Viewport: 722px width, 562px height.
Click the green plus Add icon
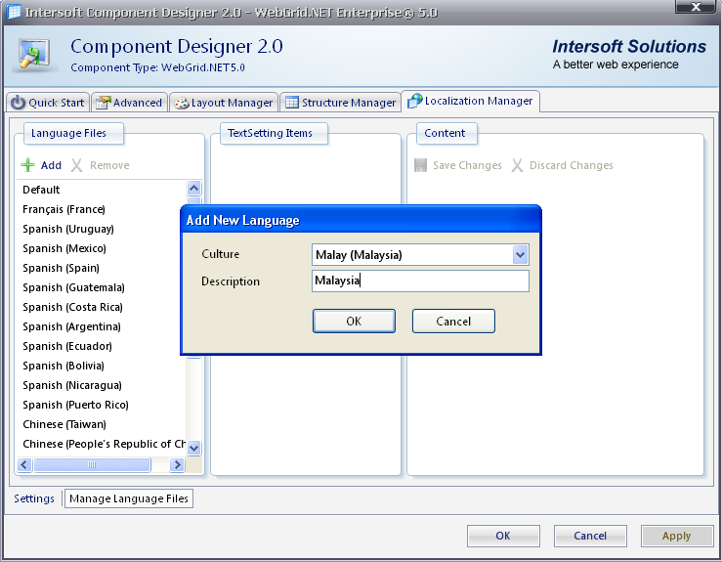point(28,165)
